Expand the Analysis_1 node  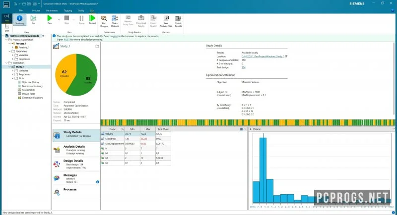tap(13, 47)
